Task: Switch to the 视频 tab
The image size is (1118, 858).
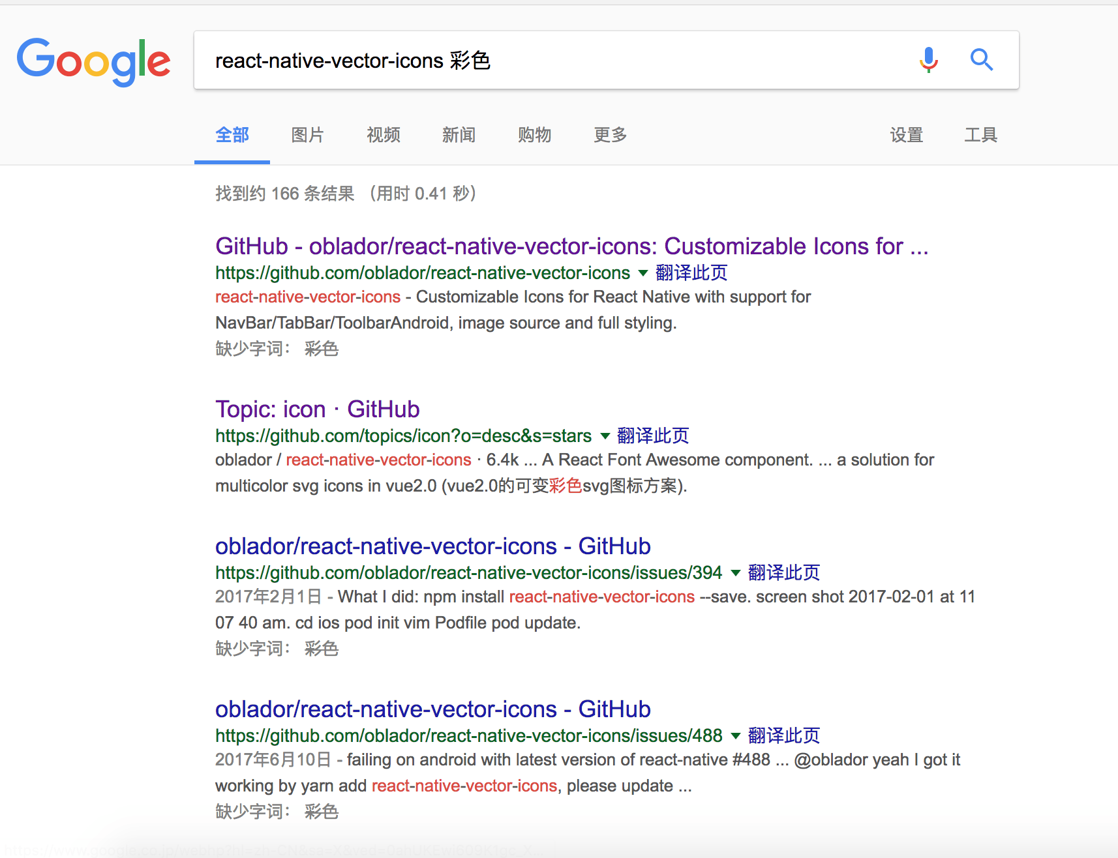Action: tap(384, 135)
